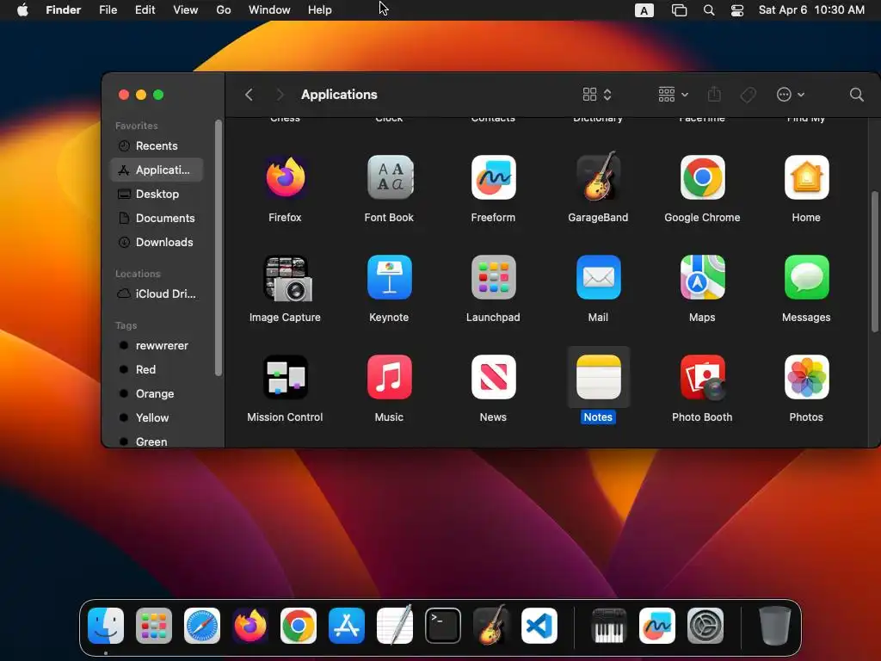Screen dimensions: 881x661
Task: Select Mission Control in Applications
Action: pos(285,377)
